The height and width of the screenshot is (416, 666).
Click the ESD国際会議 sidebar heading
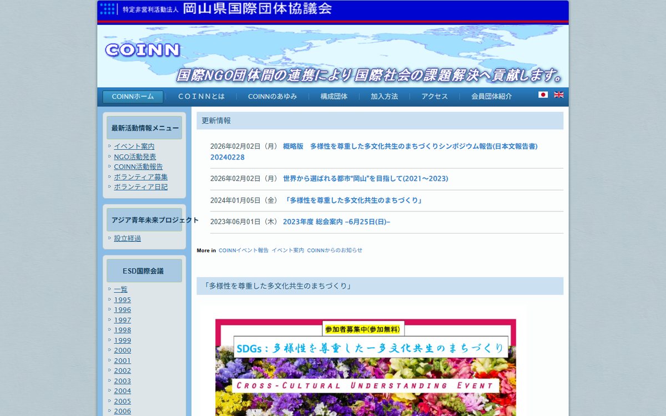[144, 271]
